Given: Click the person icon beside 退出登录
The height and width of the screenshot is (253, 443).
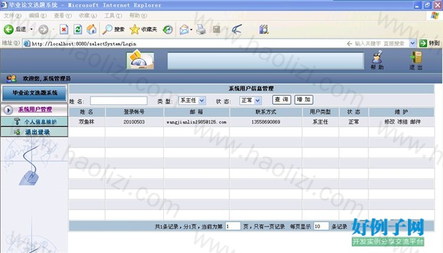Looking at the screenshot, I should point(17,132).
